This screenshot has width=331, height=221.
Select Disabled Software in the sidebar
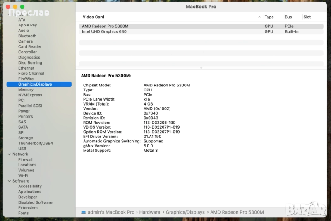click(x=35, y=202)
